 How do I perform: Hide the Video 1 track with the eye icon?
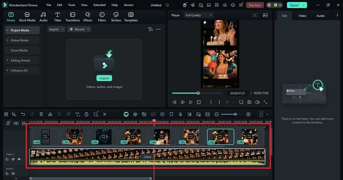point(19,159)
